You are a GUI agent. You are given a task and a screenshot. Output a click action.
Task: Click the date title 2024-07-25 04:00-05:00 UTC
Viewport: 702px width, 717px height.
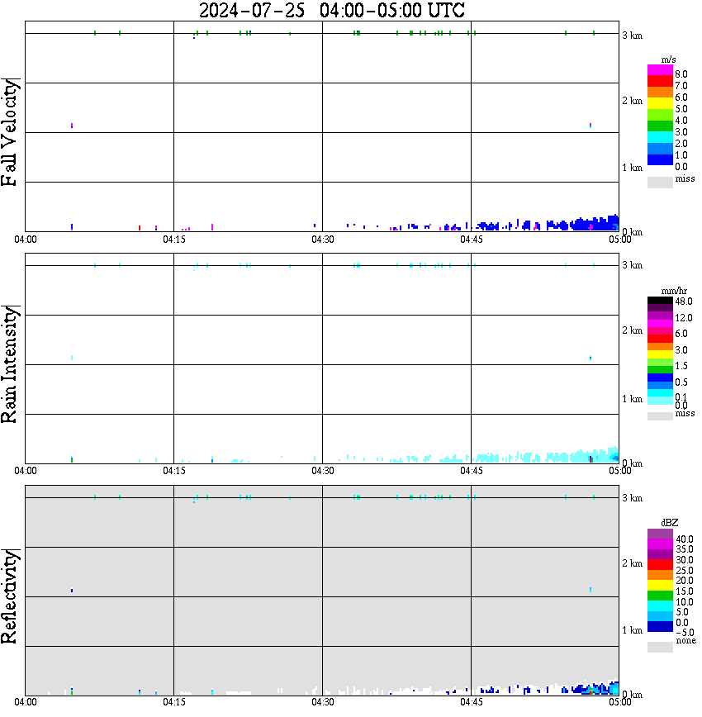coord(331,10)
